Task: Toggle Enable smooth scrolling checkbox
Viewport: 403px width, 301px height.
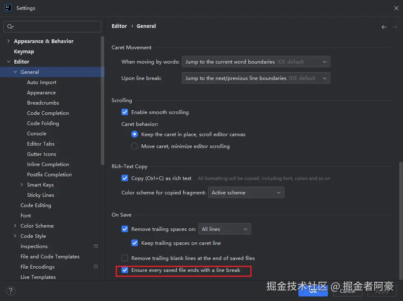Action: 125,112
